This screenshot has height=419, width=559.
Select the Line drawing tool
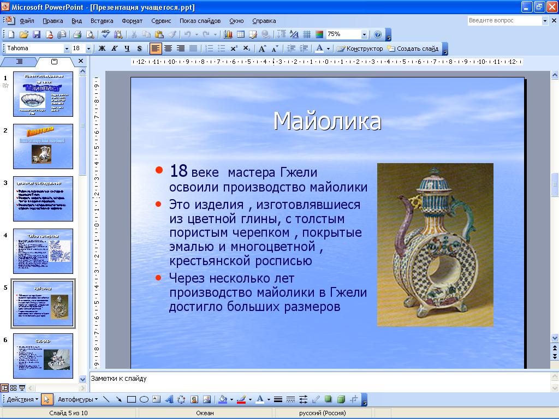tap(106, 399)
